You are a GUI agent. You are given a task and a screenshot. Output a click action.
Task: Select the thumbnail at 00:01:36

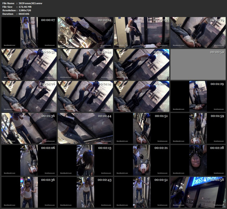pyautogui.click(x=29, y=128)
